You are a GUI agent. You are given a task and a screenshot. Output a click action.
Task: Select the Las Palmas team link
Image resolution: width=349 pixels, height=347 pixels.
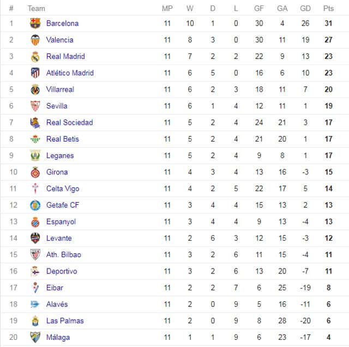pos(65,321)
